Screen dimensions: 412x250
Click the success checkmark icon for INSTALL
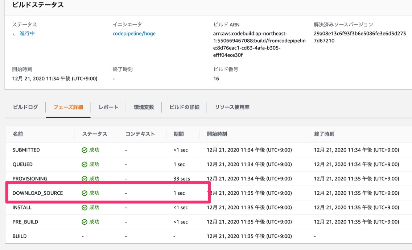85,208
